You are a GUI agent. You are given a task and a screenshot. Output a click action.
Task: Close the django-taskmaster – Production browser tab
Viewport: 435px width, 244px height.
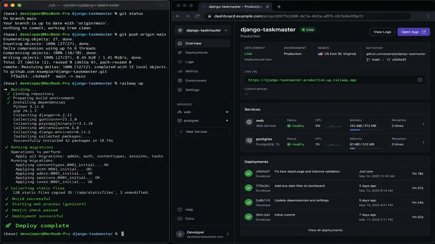tap(268, 6)
